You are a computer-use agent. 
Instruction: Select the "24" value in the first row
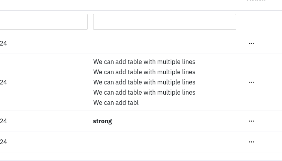pyautogui.click(x=4, y=43)
